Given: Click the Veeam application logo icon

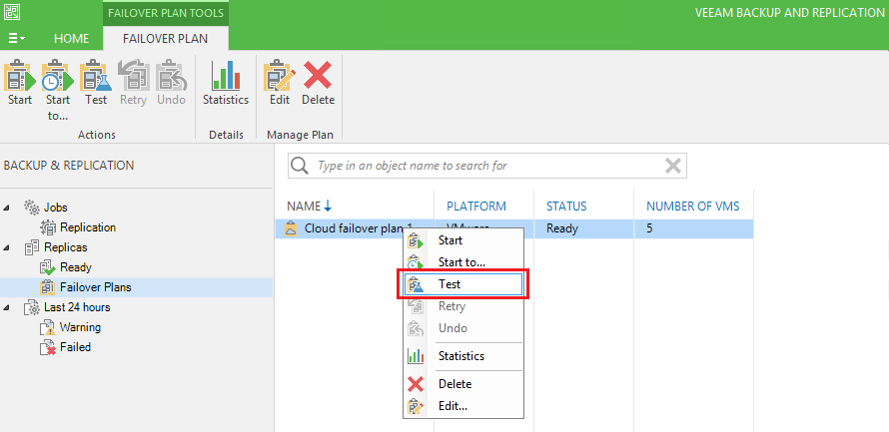Looking at the screenshot, I should click(x=12, y=12).
